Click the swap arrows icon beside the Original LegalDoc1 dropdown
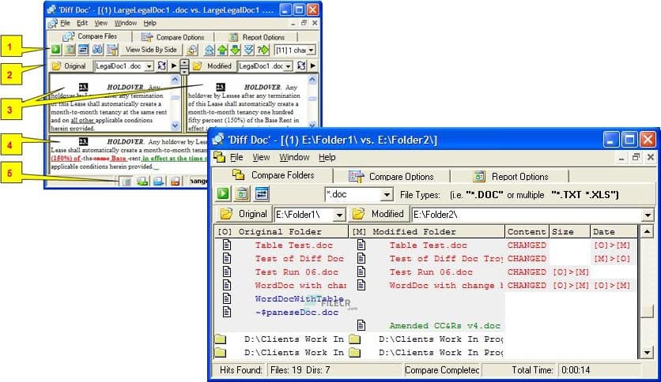The height and width of the screenshot is (382, 661). [x=161, y=66]
